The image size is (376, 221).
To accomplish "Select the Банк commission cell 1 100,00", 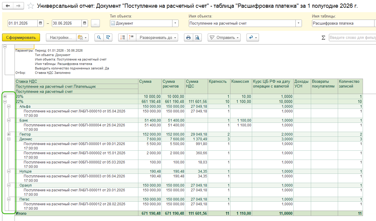I will pos(241,120).
